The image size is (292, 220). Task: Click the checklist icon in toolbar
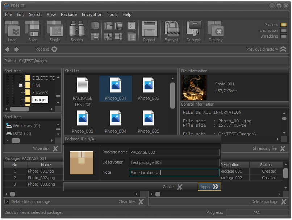tap(132, 26)
